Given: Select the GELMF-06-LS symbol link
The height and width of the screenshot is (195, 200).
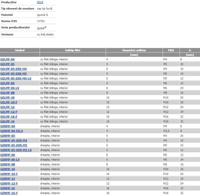Looking at the screenshot, I should pyautogui.click(x=10, y=88).
